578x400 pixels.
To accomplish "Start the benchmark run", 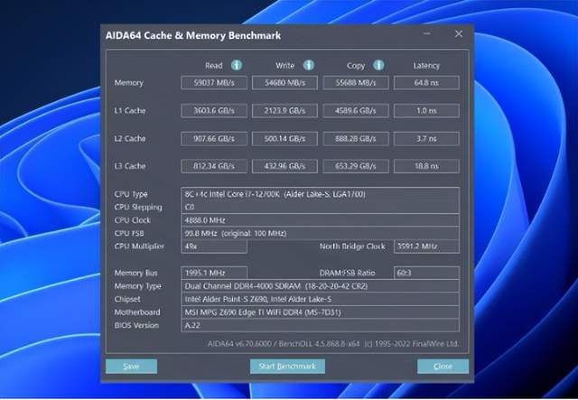I will pos(287,366).
